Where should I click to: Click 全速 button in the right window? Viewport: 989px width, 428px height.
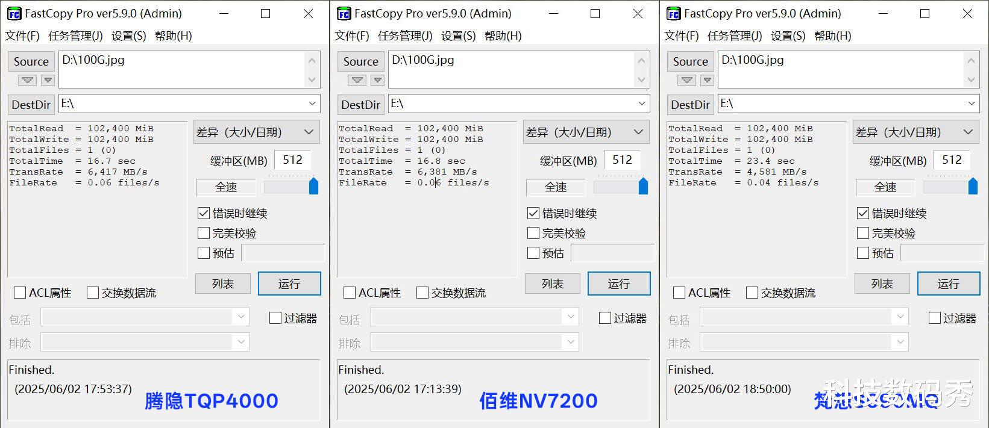click(x=885, y=187)
